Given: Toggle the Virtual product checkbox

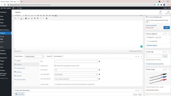Looking at the screenshot, I should pyautogui.click(x=51, y=56).
